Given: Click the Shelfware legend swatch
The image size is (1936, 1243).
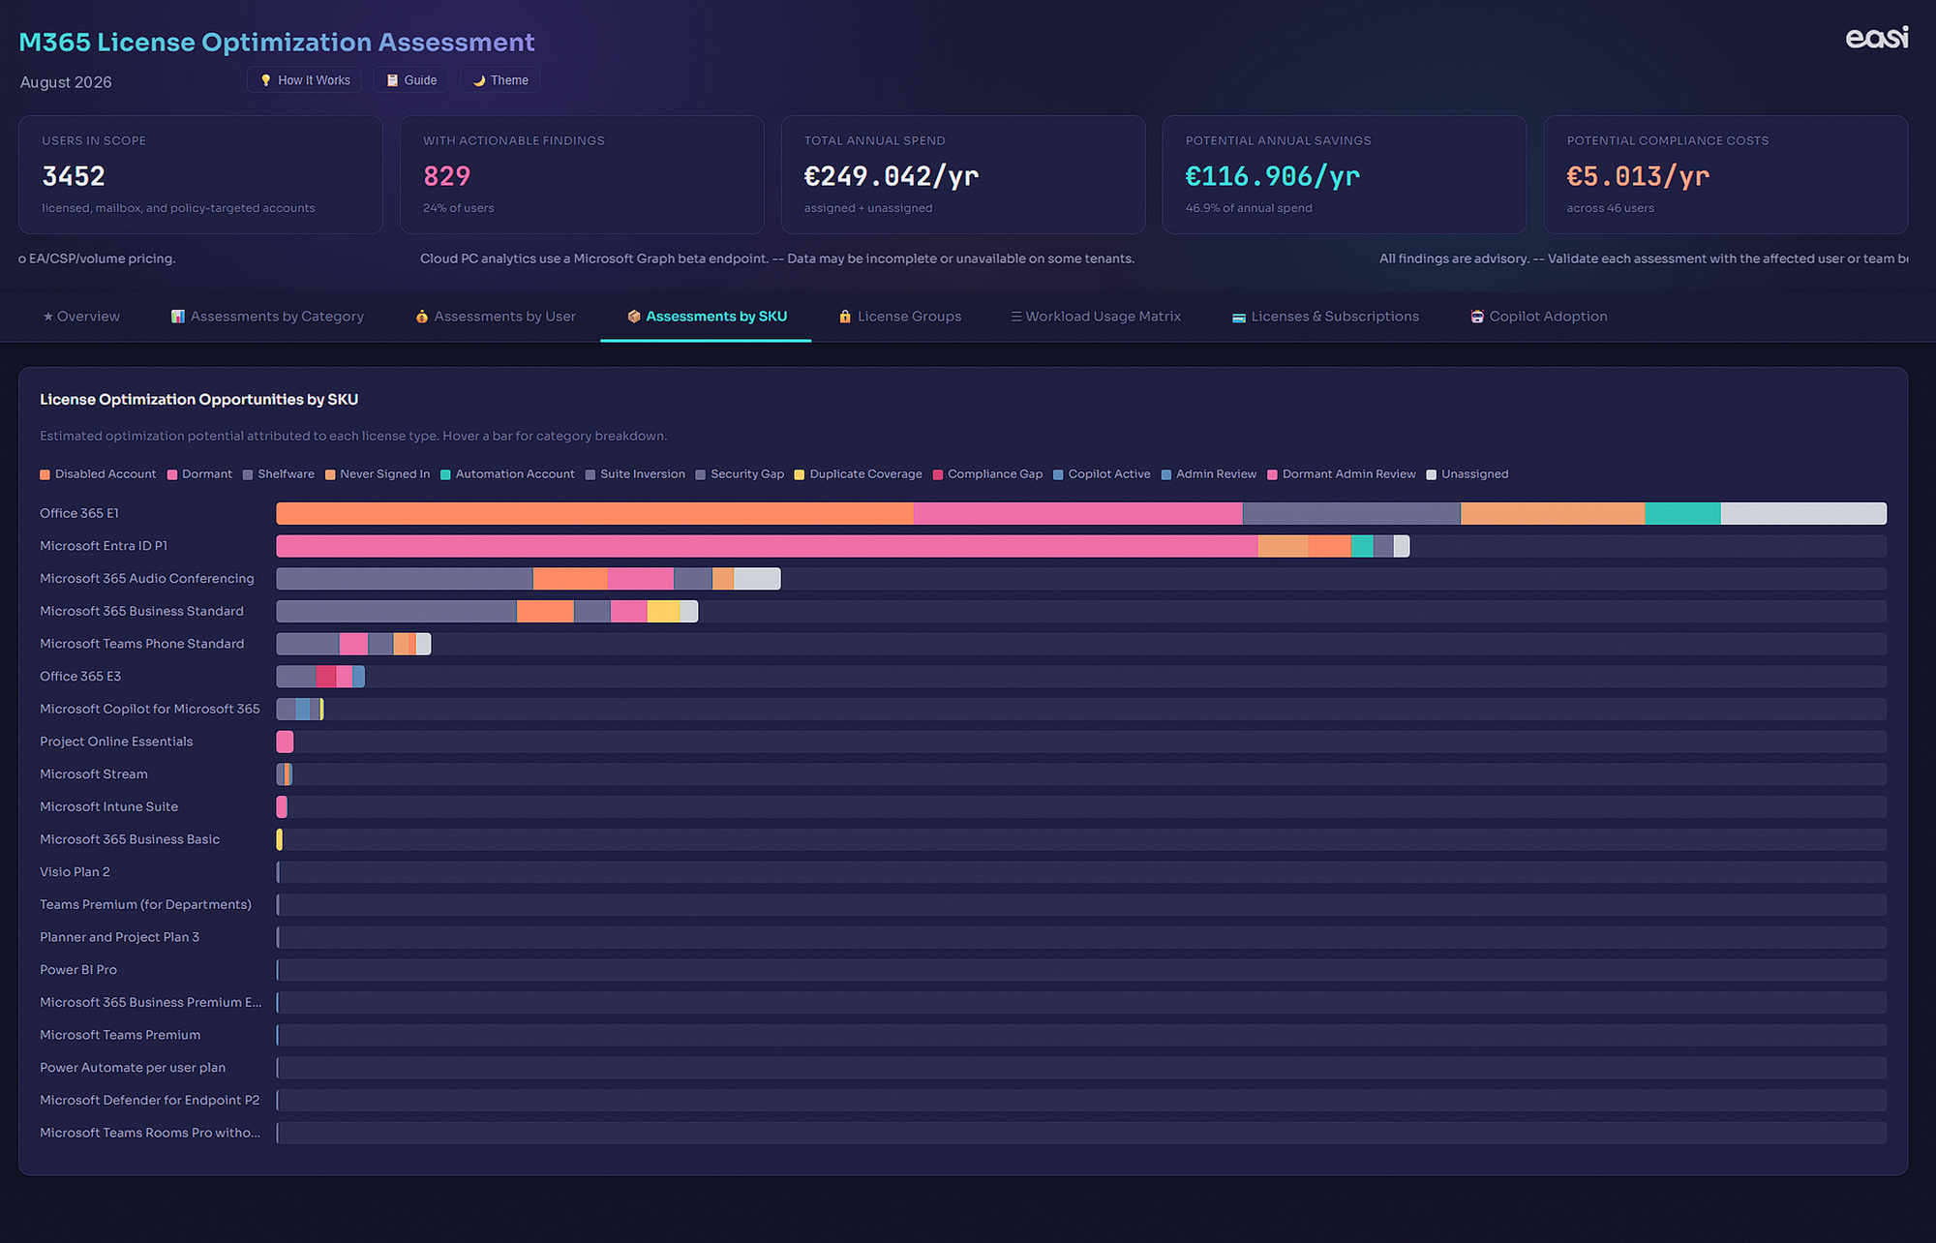Looking at the screenshot, I should (248, 474).
